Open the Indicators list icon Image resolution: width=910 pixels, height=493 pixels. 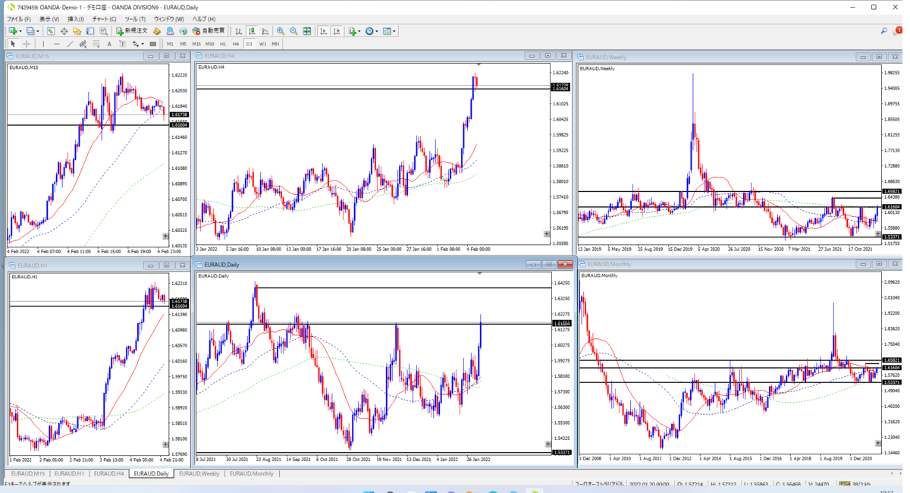353,31
